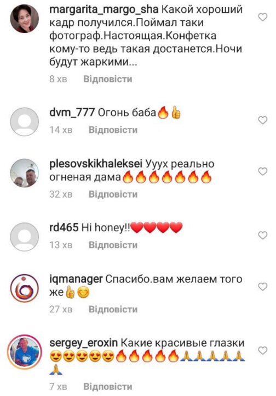View sergey_eroxin story ring avatar
Image resolution: width=276 pixels, height=396 pixels.
pos(25,352)
